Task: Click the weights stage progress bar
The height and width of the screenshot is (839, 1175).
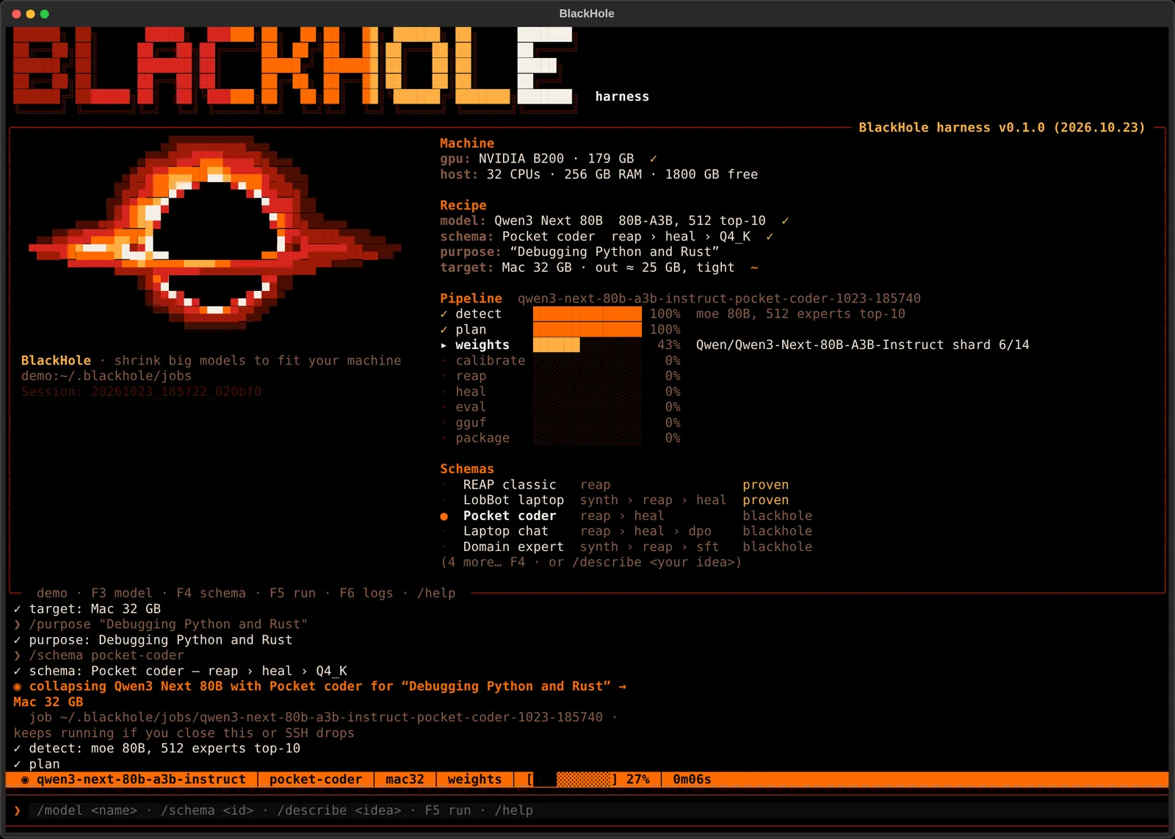Action: (587, 345)
